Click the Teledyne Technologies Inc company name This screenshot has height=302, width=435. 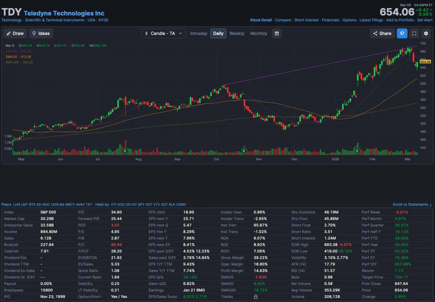(x=64, y=13)
